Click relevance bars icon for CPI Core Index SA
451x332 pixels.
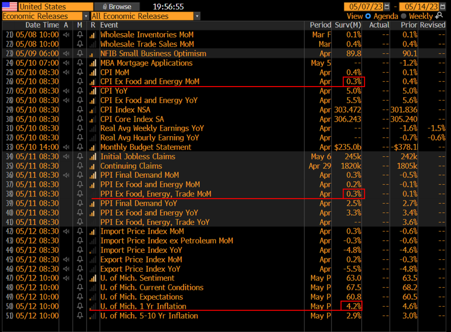coord(93,119)
